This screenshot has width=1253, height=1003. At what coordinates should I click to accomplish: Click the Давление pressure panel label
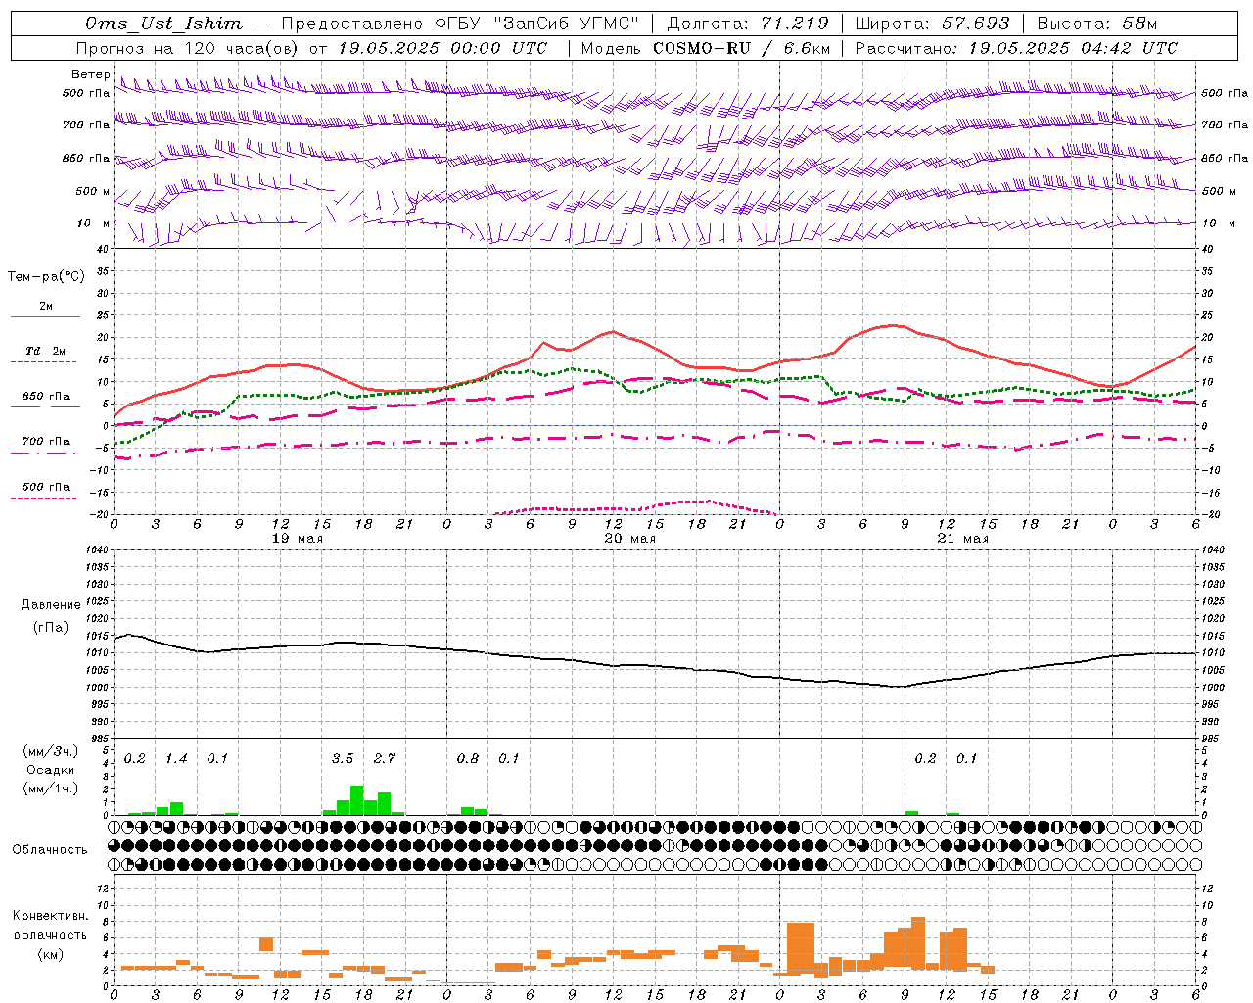pyautogui.click(x=51, y=605)
